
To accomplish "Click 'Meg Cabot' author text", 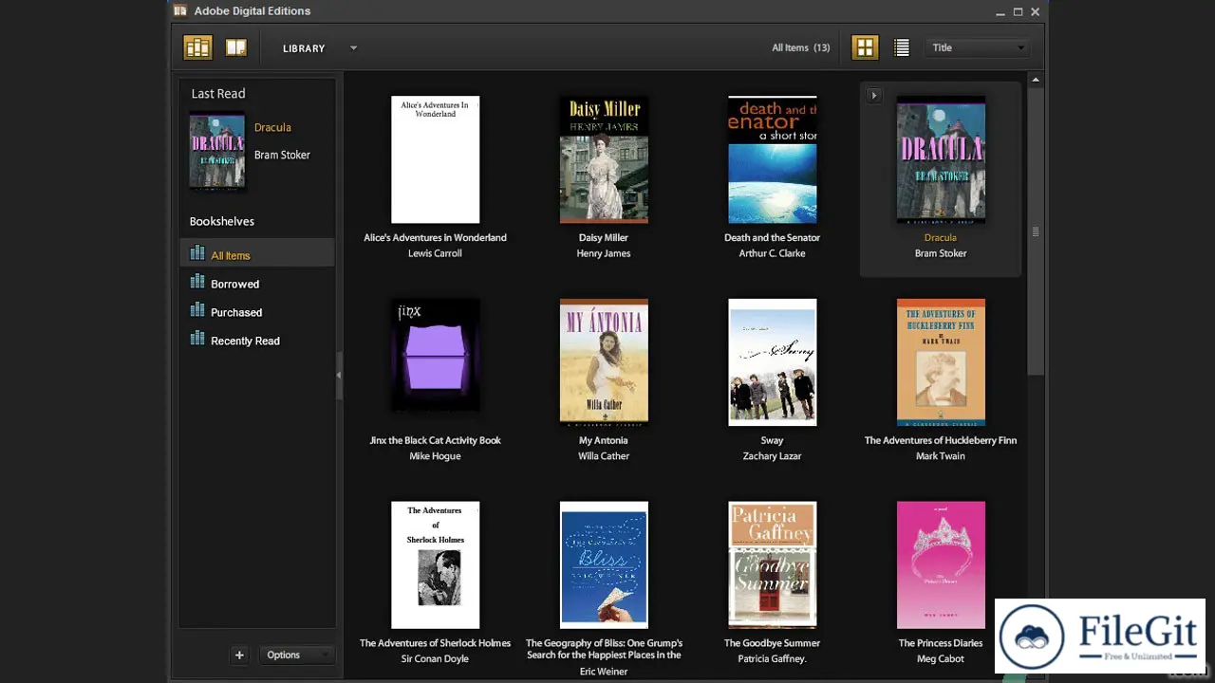I will point(941,659).
